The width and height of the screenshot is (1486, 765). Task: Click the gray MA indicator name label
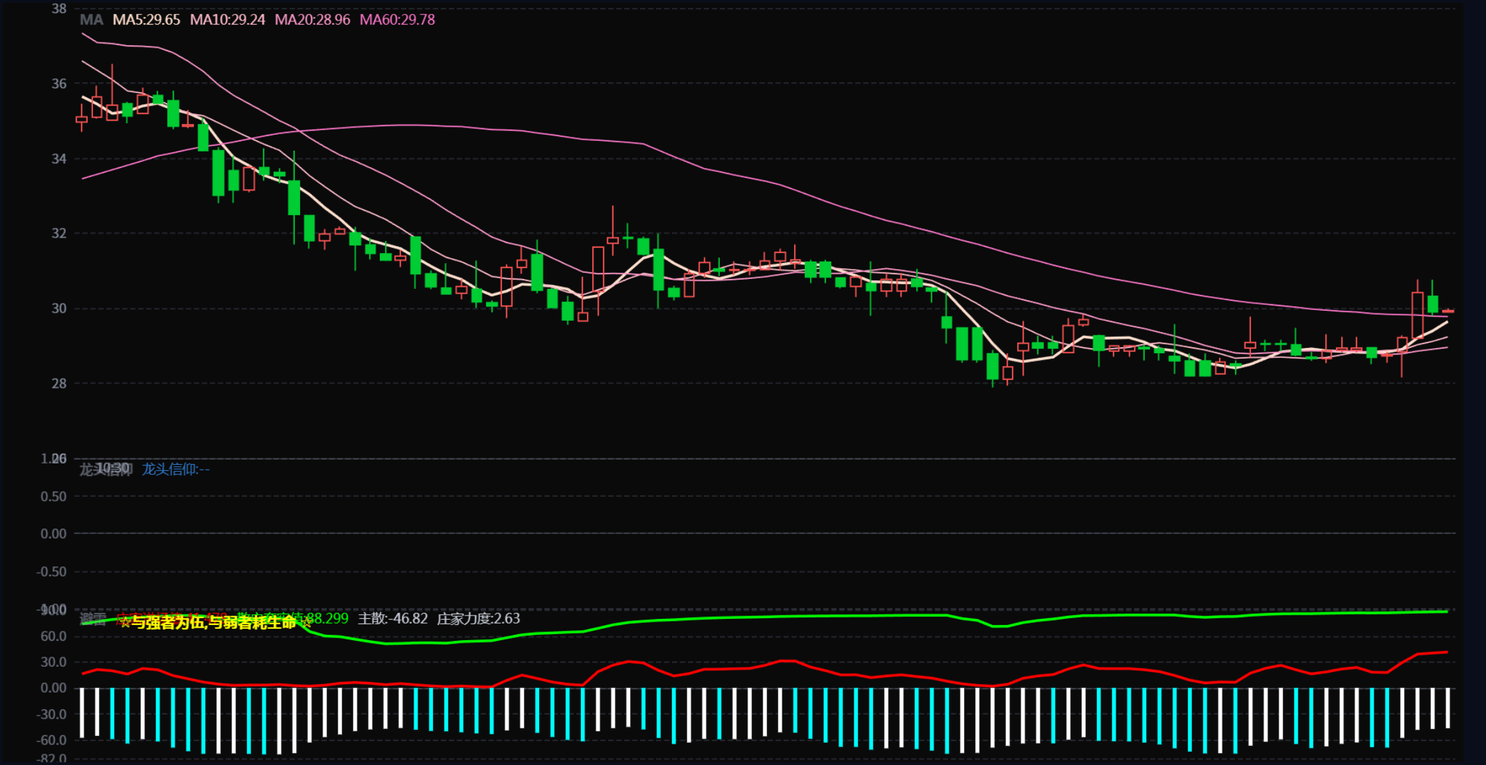coord(92,20)
